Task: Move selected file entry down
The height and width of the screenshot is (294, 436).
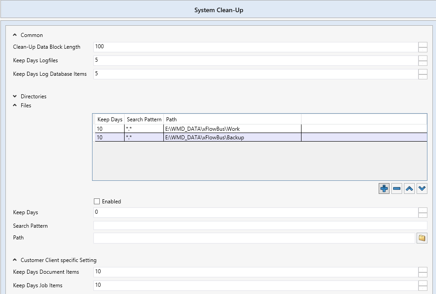Action: [422, 189]
